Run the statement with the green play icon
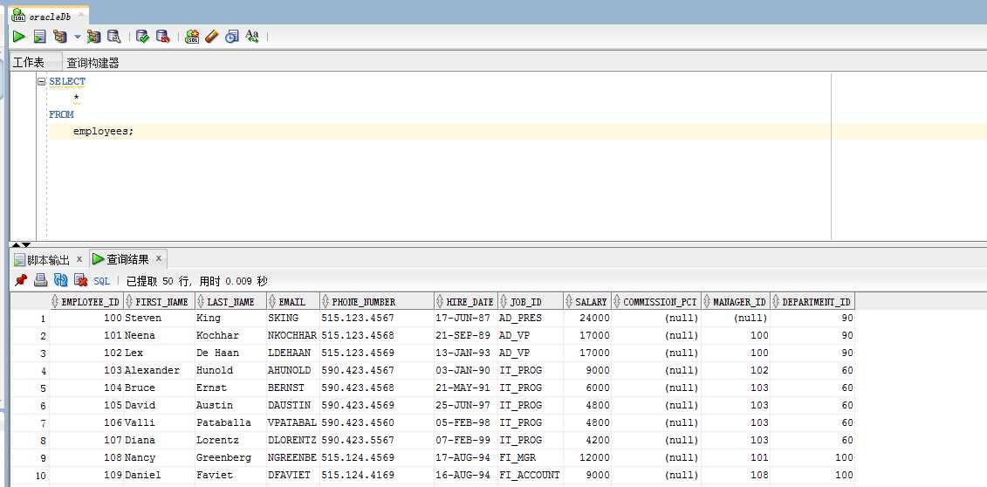 tap(19, 37)
